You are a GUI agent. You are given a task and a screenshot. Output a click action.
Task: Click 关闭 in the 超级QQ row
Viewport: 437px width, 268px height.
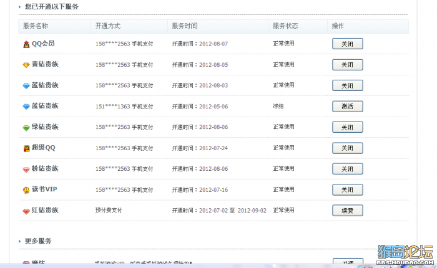347,148
